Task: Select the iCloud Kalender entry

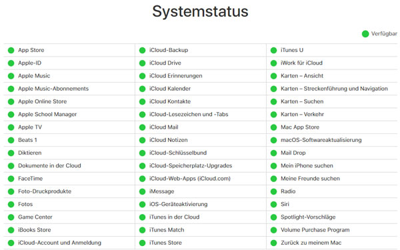Action: click(x=170, y=89)
